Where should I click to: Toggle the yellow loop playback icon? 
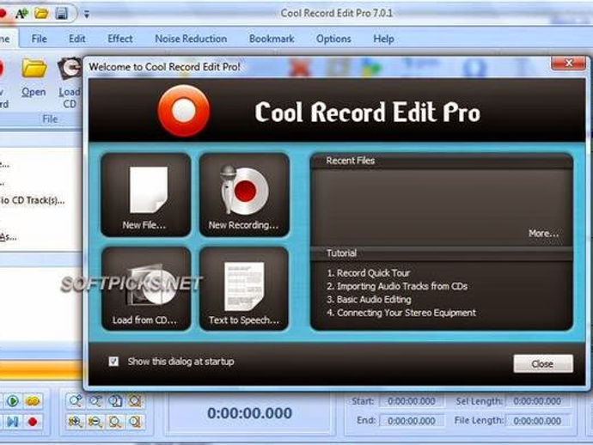pyautogui.click(x=33, y=400)
